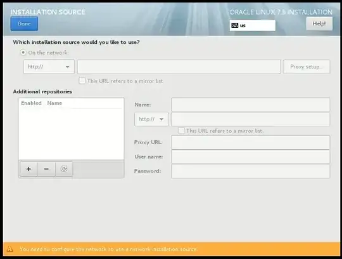Focus the installation source URL field

(x=179, y=67)
